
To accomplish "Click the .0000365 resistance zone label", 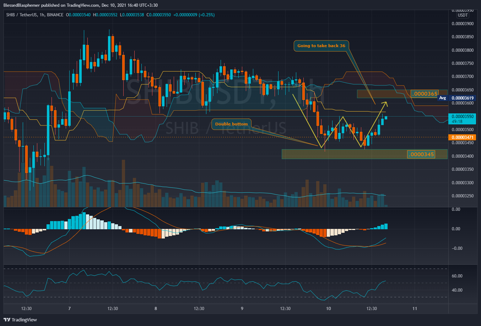I will coord(424,94).
